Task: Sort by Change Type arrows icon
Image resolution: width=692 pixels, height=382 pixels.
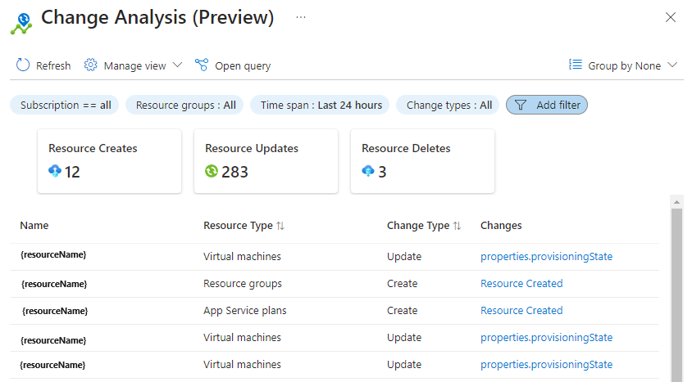Action: [457, 226]
